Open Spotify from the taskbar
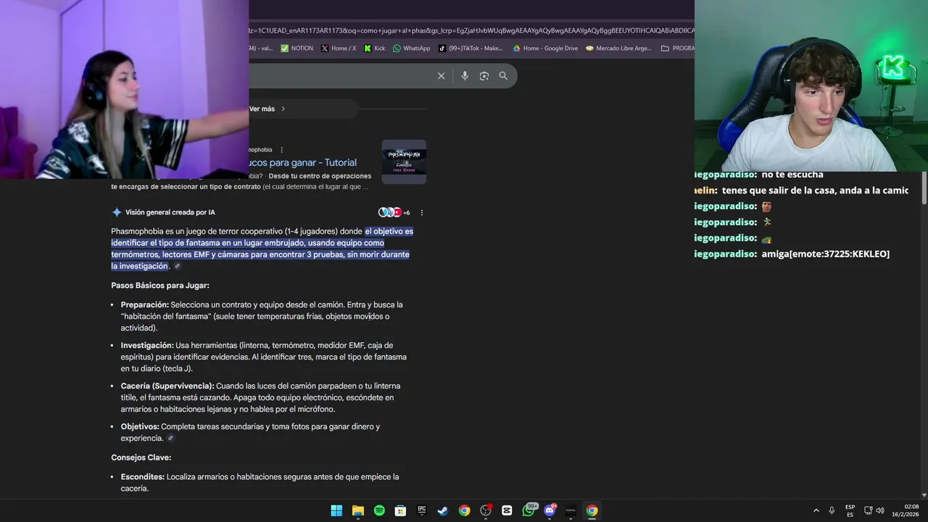 (x=379, y=510)
